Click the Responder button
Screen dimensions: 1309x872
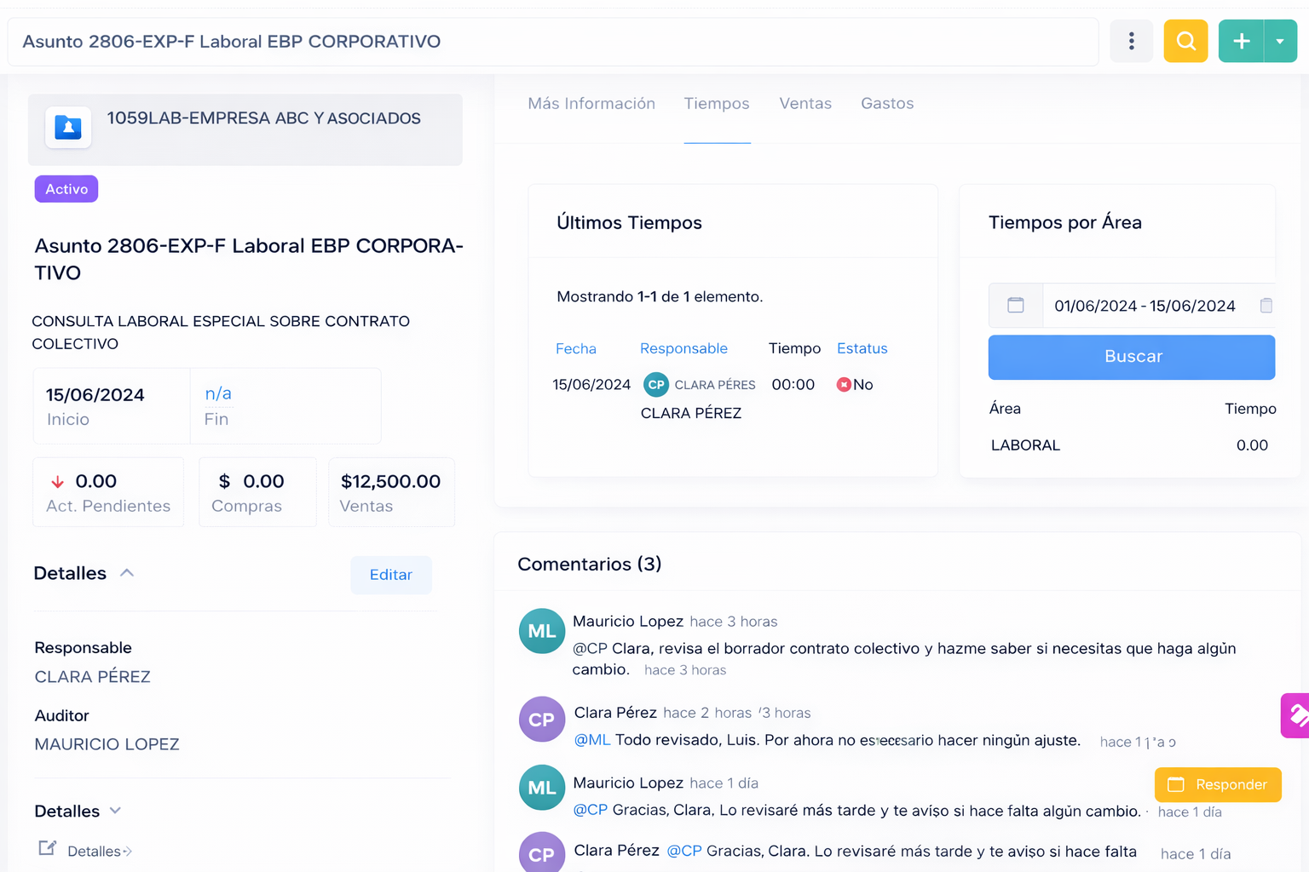coord(1217,784)
